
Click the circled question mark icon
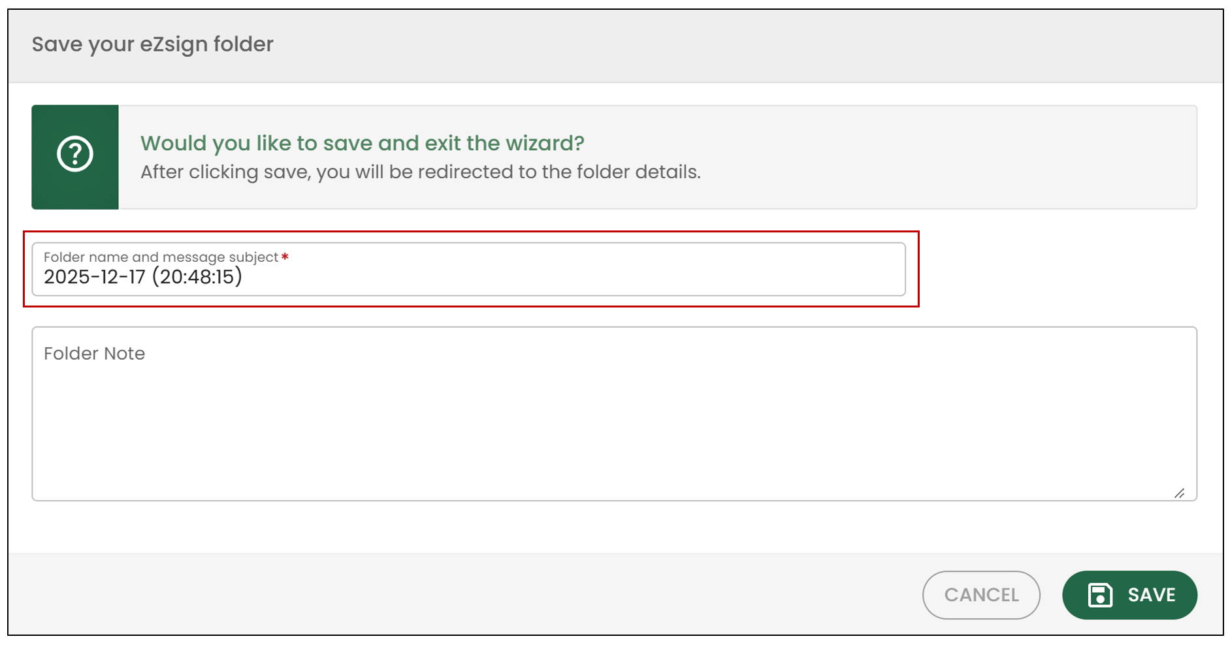click(75, 154)
